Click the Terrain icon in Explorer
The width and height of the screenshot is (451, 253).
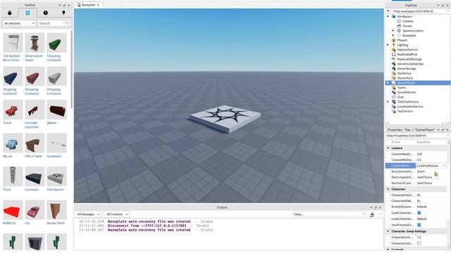pyautogui.click(x=399, y=26)
